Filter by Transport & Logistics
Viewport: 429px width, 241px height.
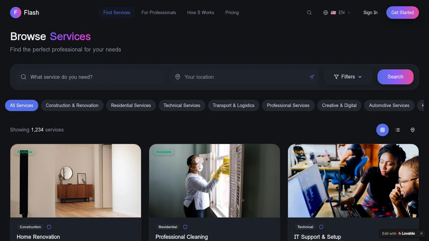(234, 105)
